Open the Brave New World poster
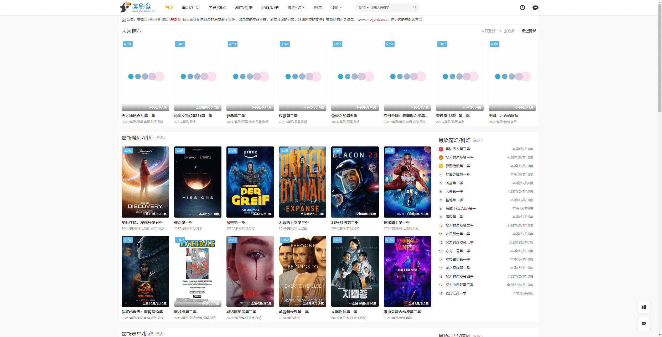The image size is (662, 337). tap(302, 271)
